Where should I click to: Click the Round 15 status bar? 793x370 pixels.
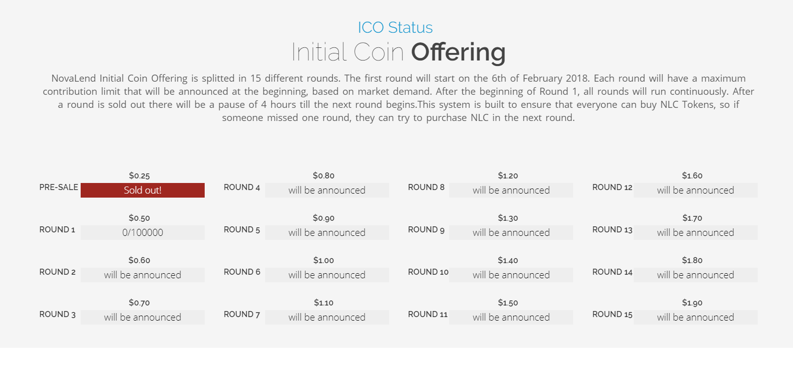(x=696, y=317)
